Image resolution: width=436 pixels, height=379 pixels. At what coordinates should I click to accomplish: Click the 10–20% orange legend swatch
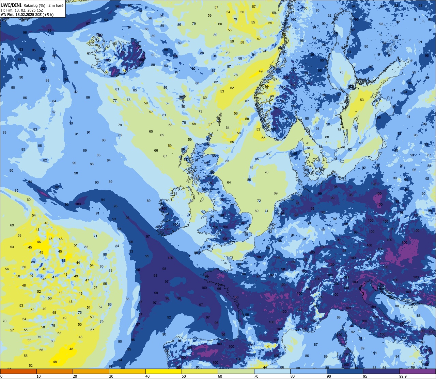[54, 371]
